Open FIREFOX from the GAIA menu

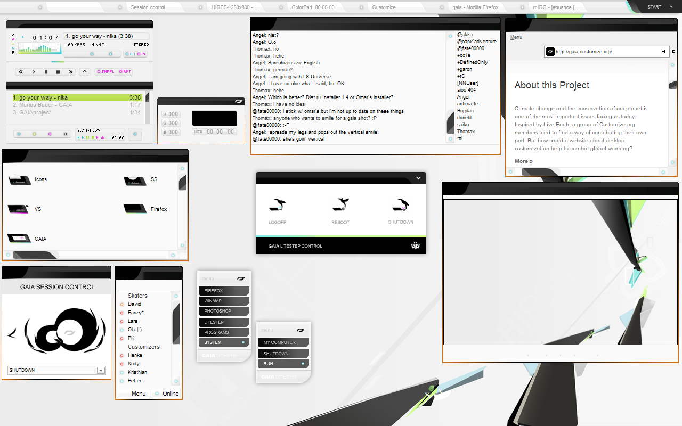(x=224, y=291)
